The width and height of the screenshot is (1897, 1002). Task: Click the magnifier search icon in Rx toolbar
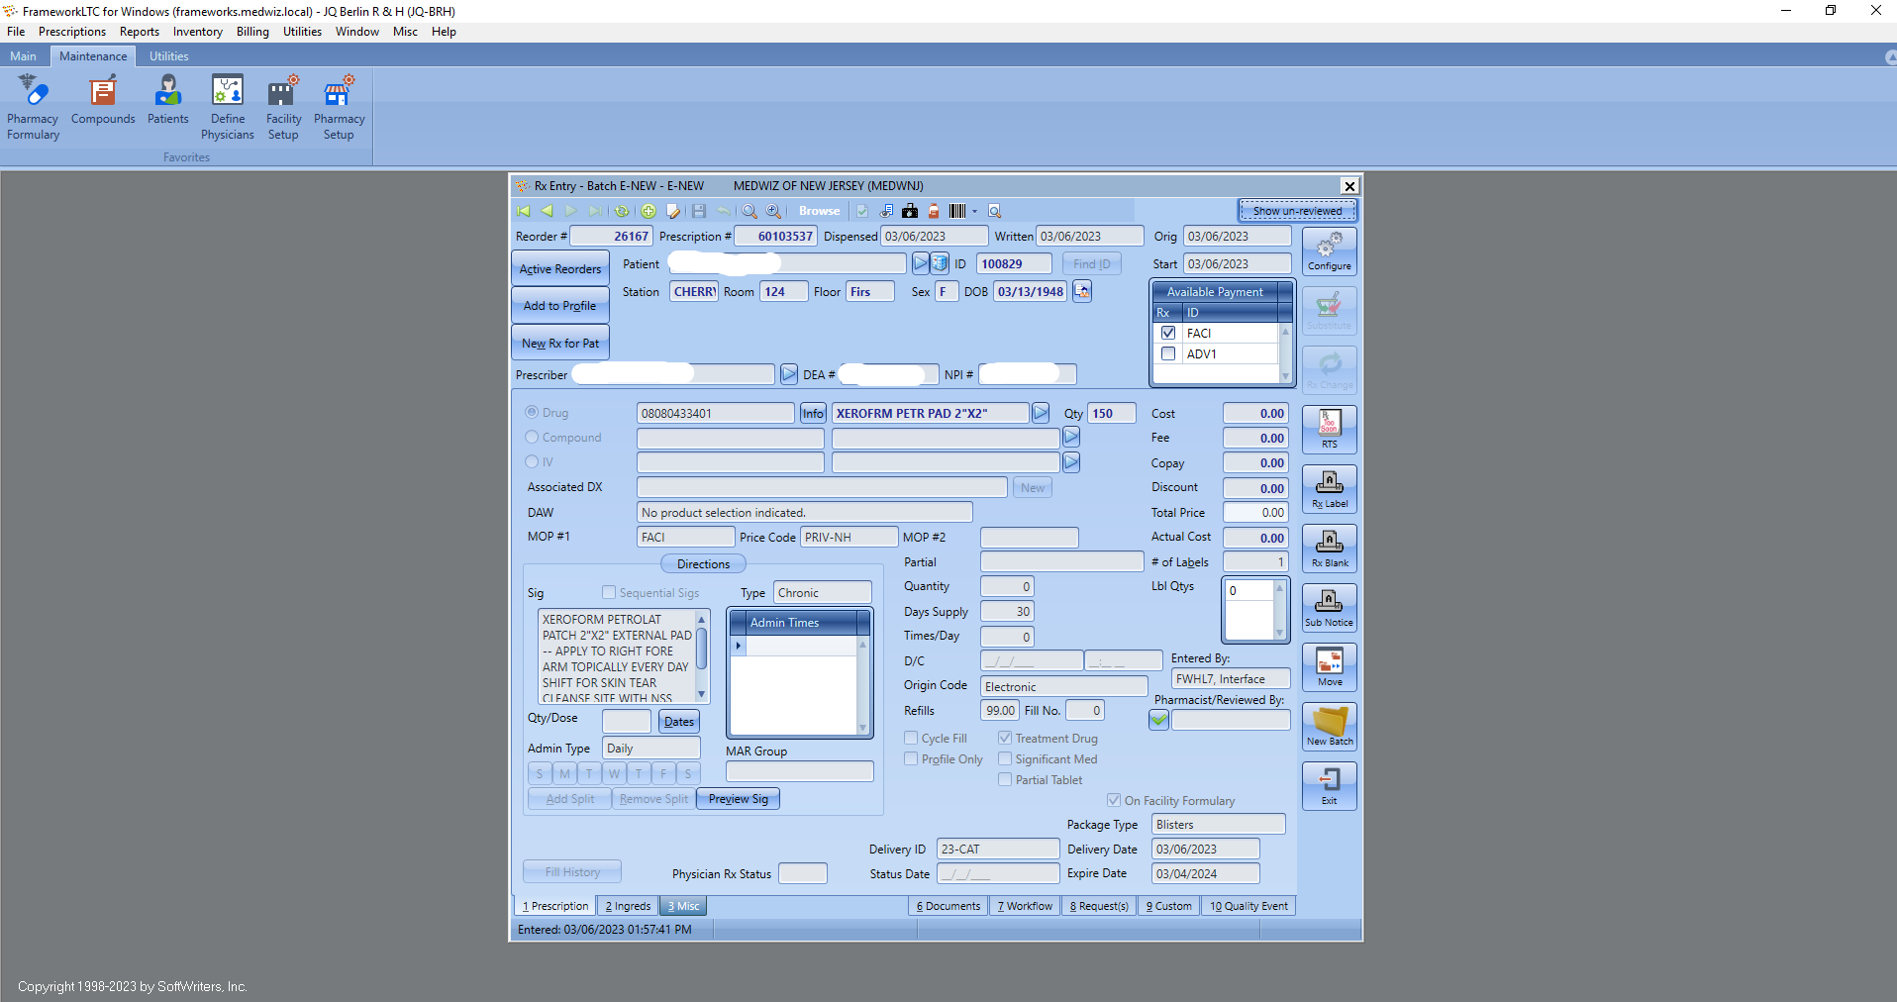(x=749, y=211)
